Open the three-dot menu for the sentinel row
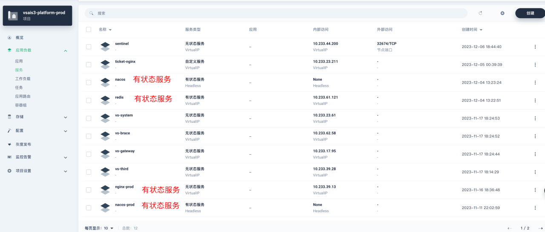 click(x=535, y=47)
